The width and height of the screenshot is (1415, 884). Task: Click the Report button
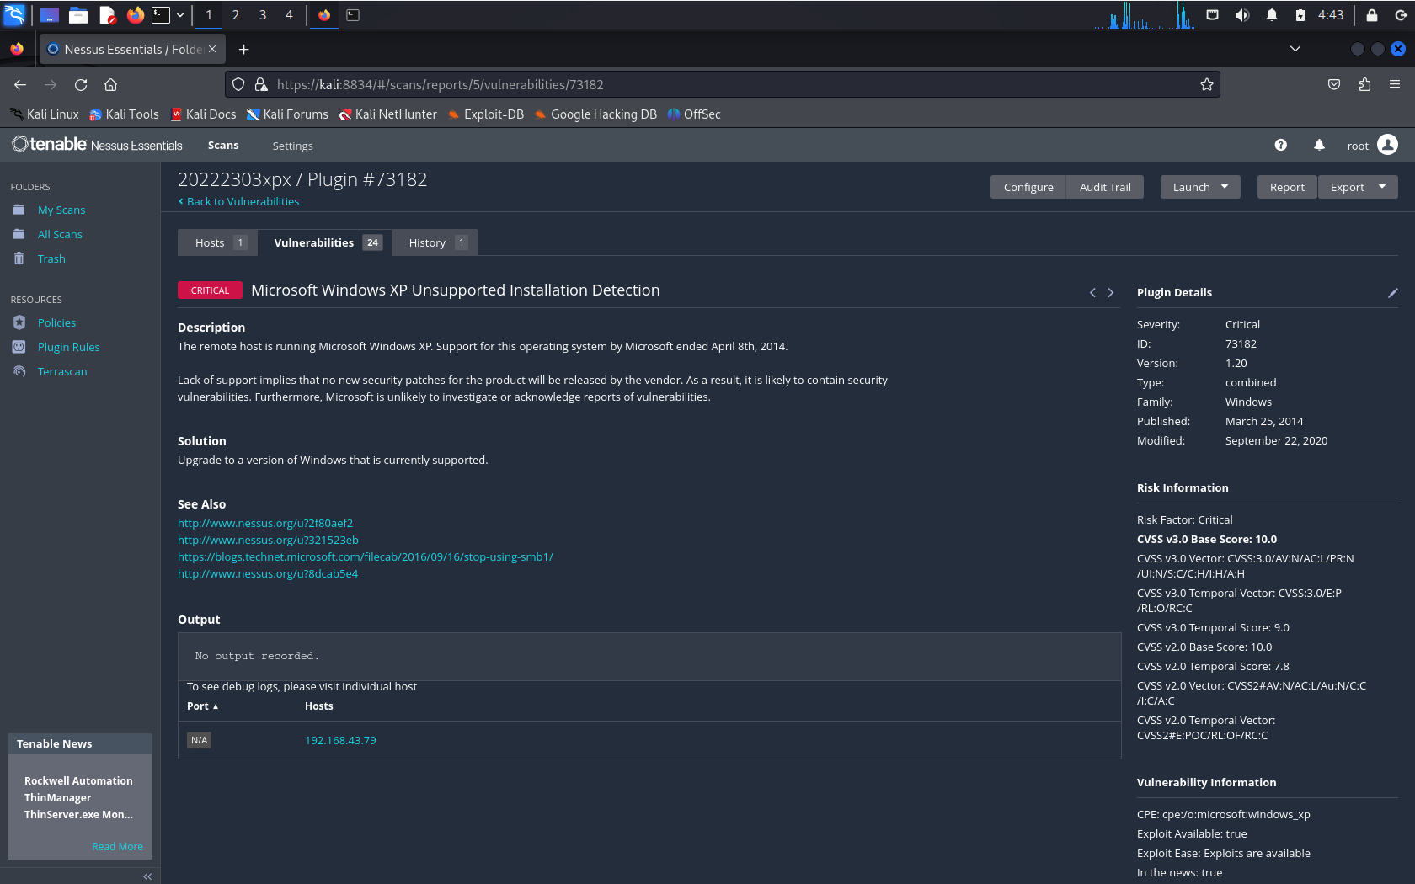click(1287, 187)
